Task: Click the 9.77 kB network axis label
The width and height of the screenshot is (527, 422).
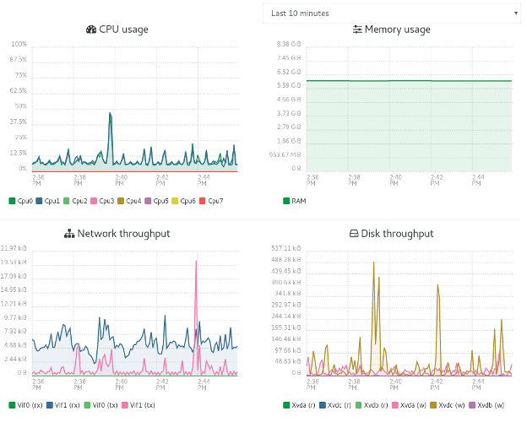Action: 15,317
